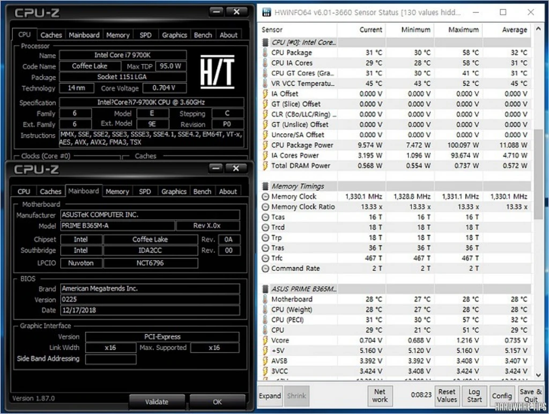Click lightning icon beside Total DRAM Power
The width and height of the screenshot is (549, 414).
click(x=265, y=166)
